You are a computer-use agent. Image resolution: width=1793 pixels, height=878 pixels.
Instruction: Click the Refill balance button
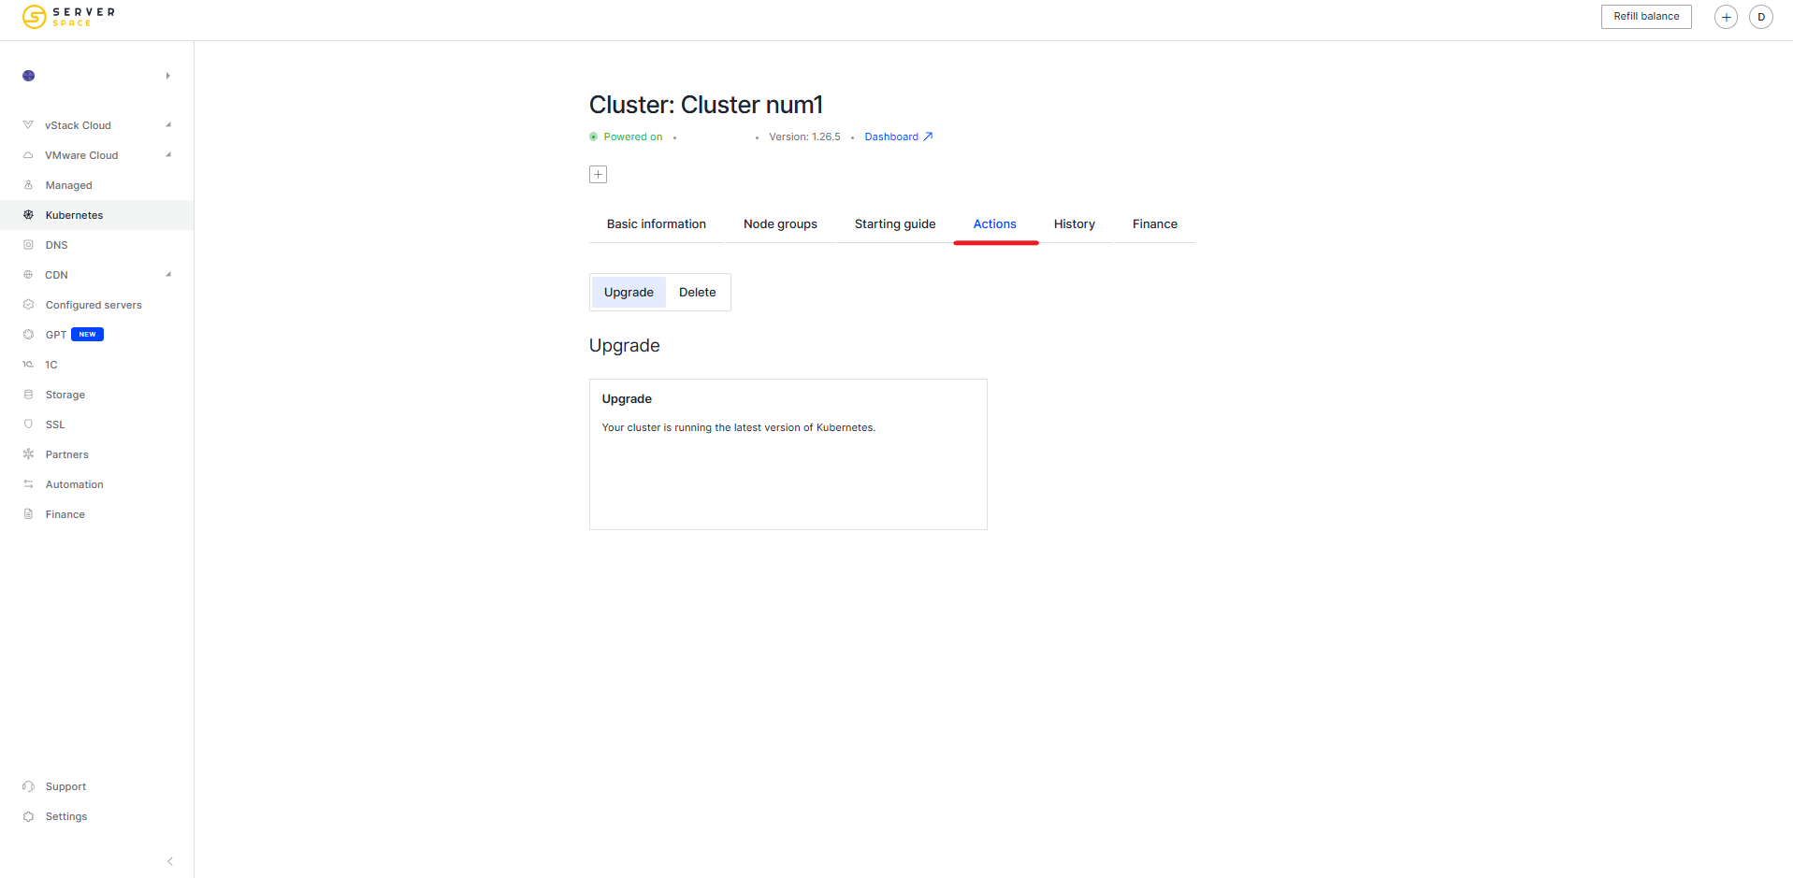tap(1646, 17)
